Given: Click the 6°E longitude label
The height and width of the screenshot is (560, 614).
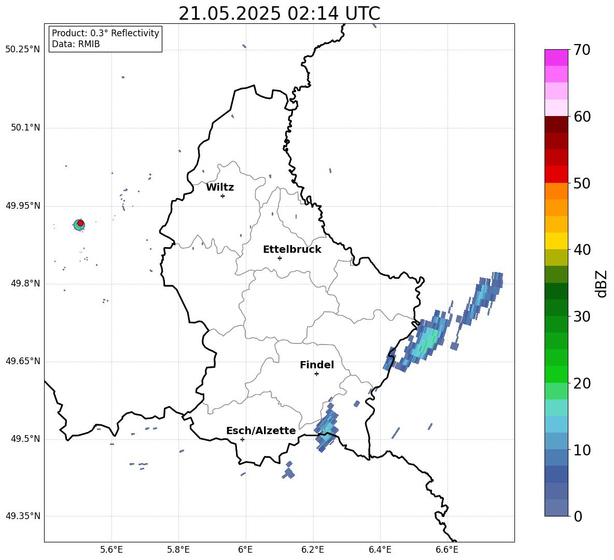Looking at the screenshot, I should pyautogui.click(x=245, y=550).
